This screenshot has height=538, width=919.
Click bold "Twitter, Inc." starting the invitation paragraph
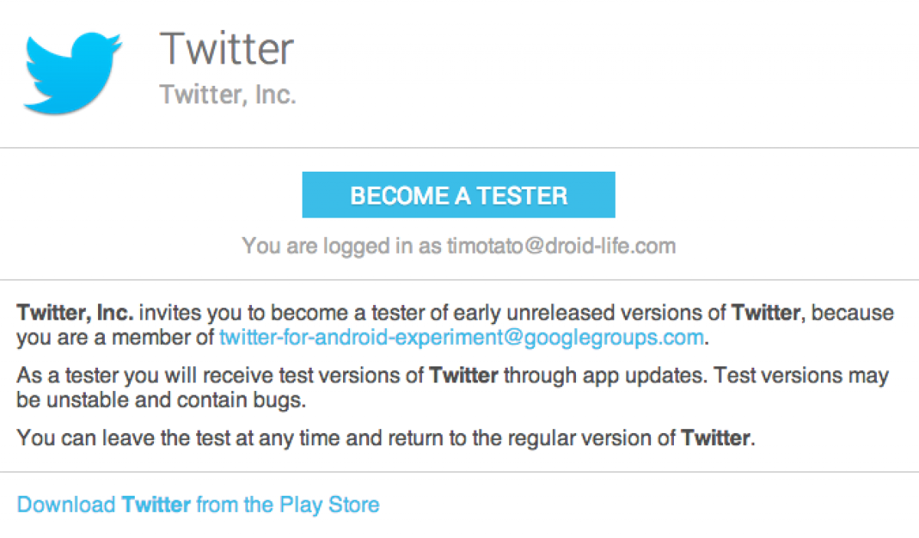(75, 313)
